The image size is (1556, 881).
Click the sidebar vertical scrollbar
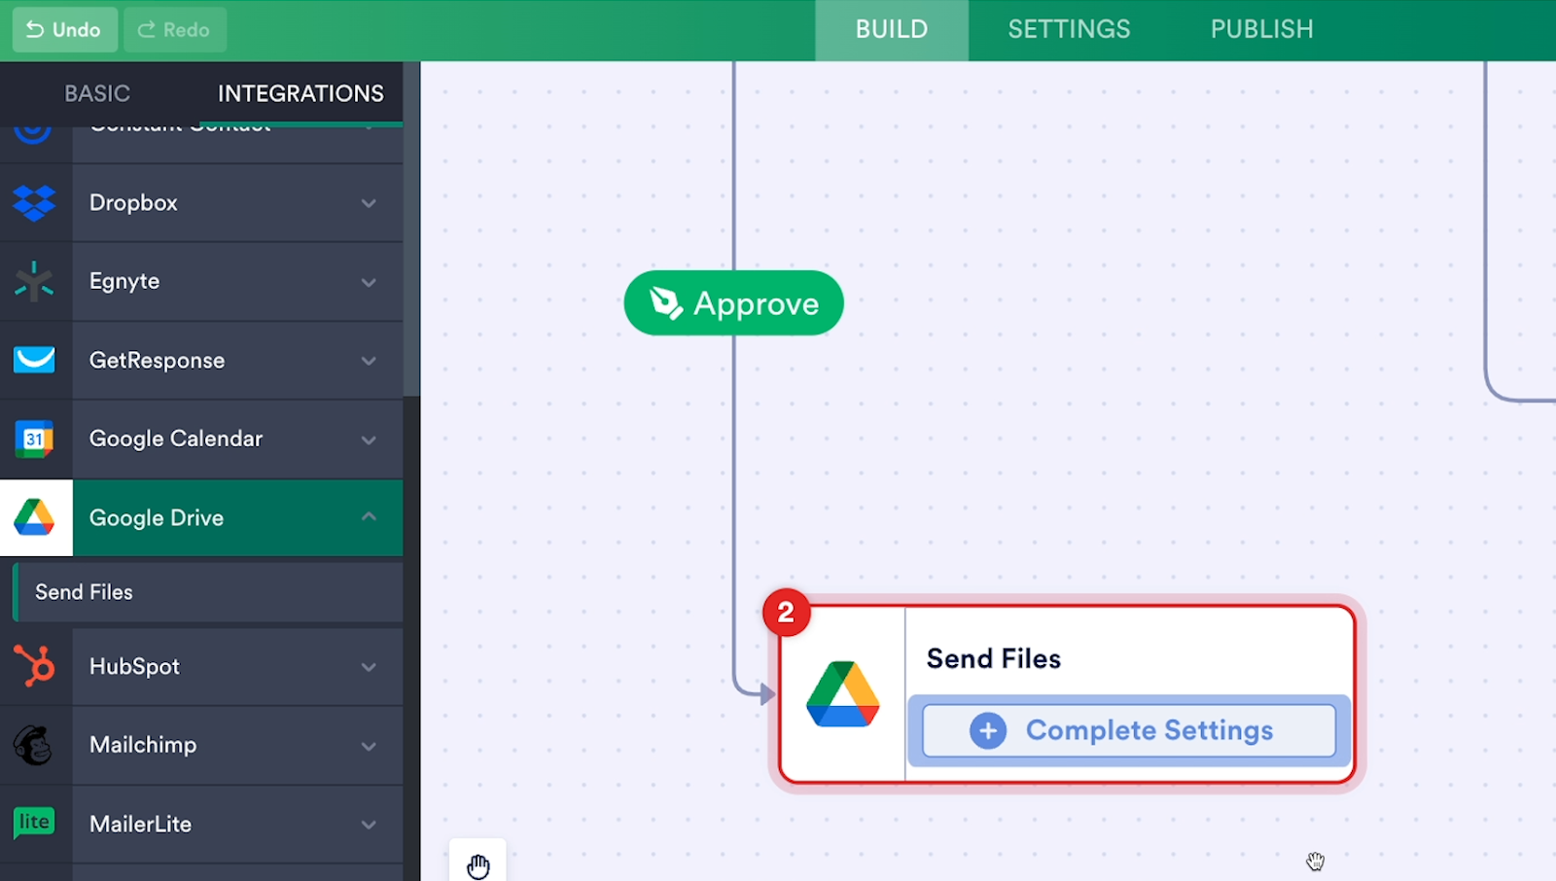[411, 229]
